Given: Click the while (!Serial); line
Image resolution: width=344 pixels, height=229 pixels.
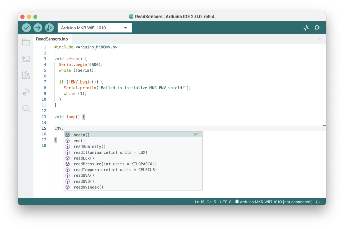Looking at the screenshot, I should pos(78,70).
